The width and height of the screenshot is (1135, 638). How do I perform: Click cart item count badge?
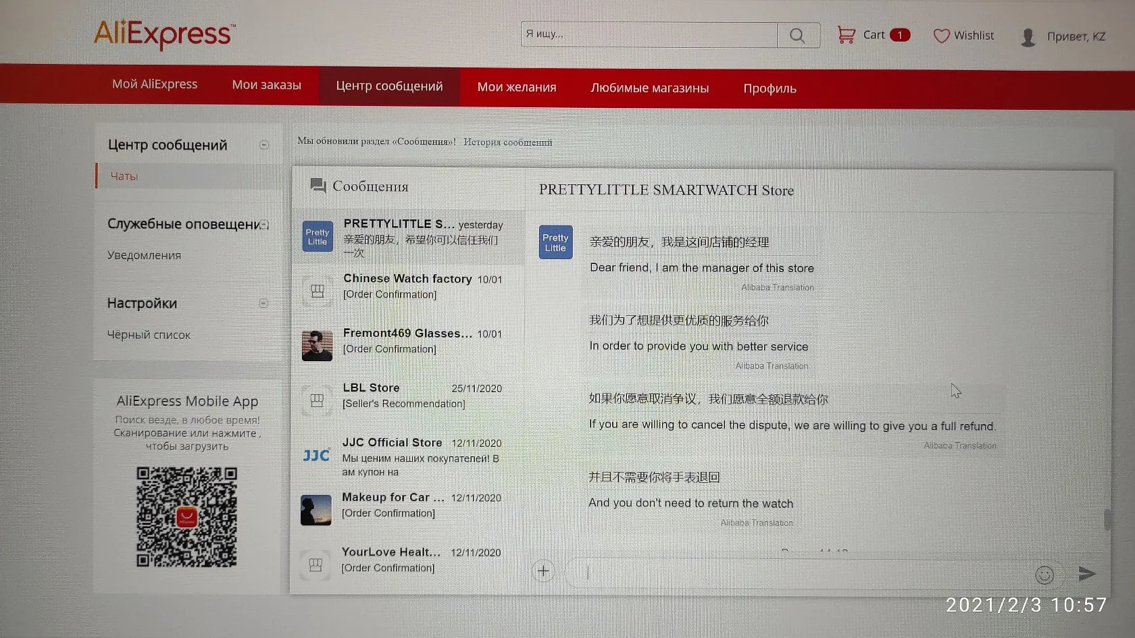coord(900,35)
